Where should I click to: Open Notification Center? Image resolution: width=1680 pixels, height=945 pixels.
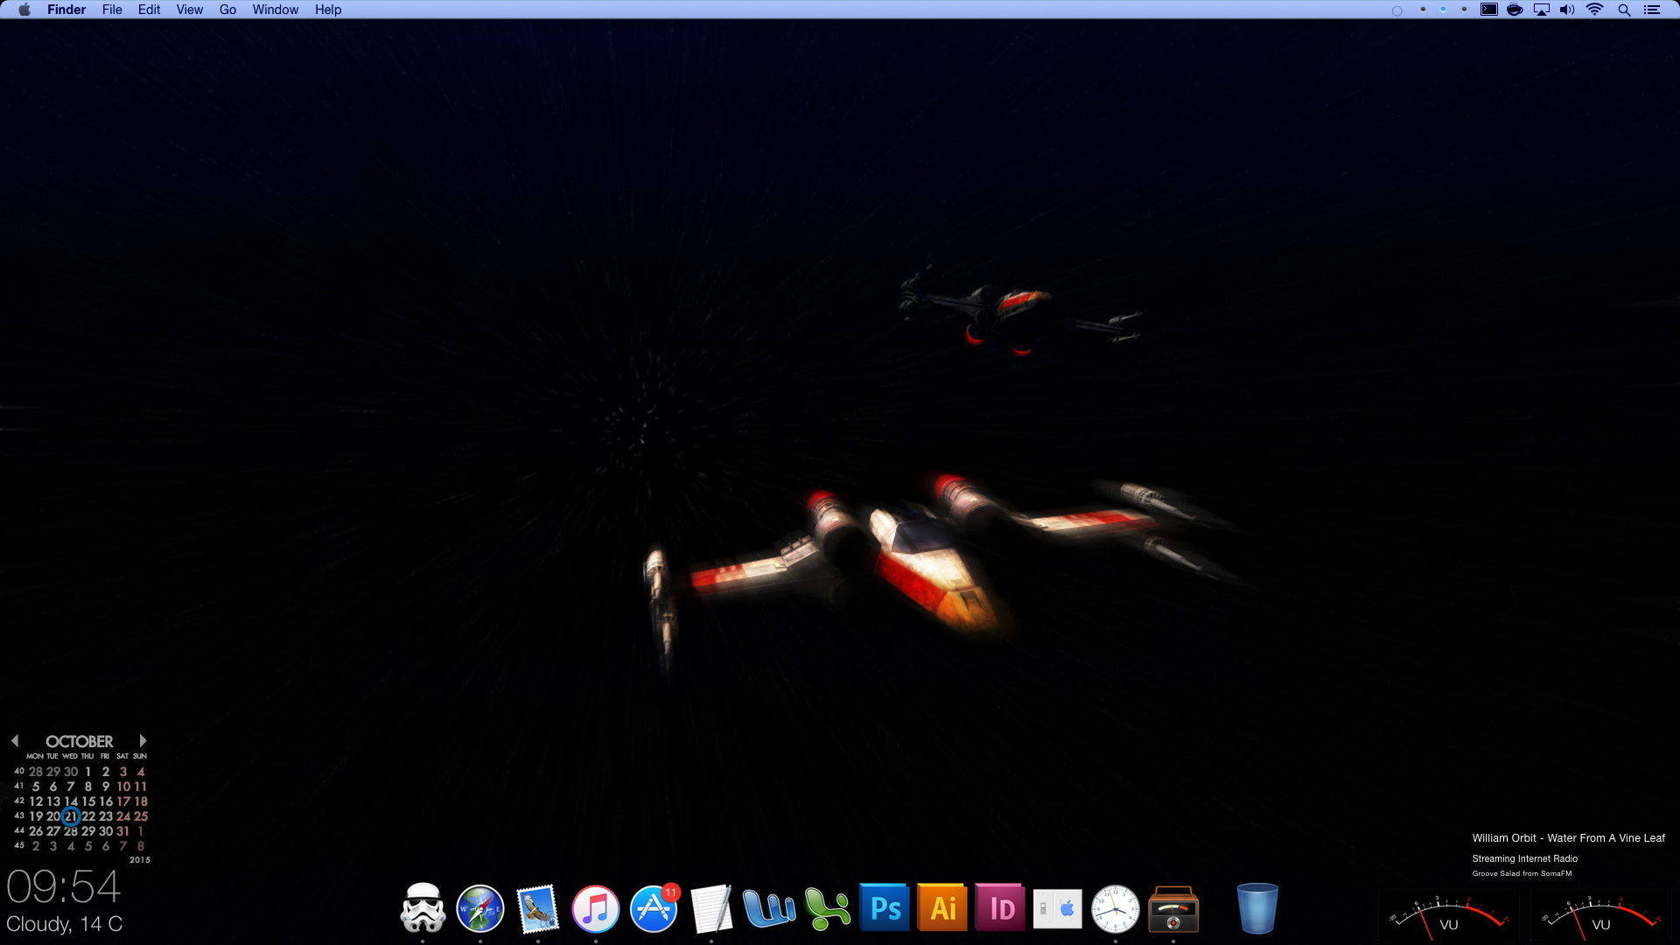(x=1652, y=10)
